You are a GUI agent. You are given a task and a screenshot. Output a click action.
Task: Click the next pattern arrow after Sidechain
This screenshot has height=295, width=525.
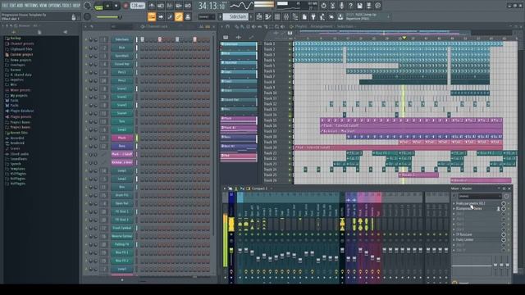pos(251,16)
